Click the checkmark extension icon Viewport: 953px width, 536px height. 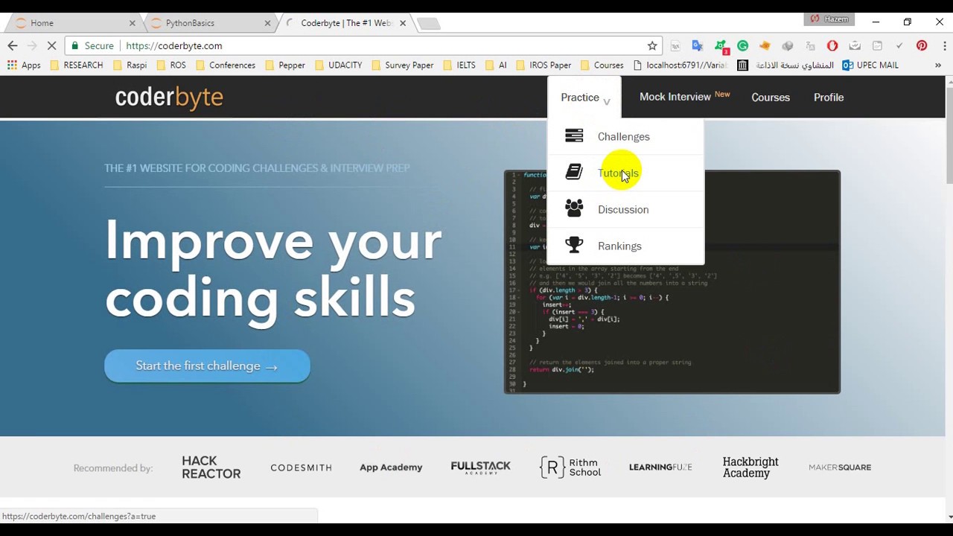click(899, 45)
